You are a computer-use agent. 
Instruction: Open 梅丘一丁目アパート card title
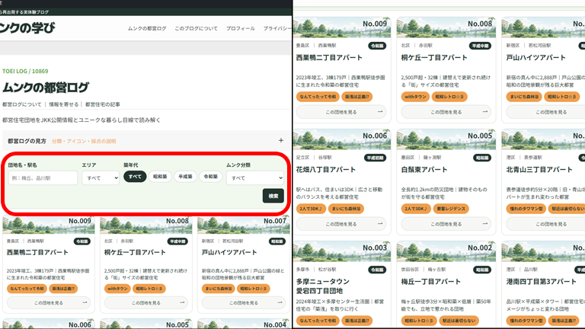tap(431, 282)
